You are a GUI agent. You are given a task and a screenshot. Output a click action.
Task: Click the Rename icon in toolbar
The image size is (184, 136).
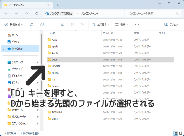(x=62, y=25)
